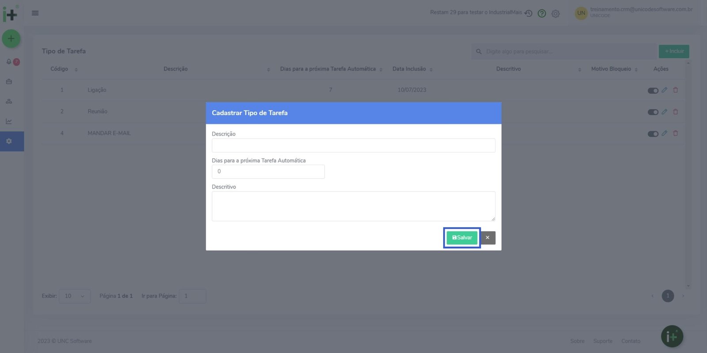Open the Exibir rows-per-page dropdown
This screenshot has width=707, height=353.
[x=74, y=296]
